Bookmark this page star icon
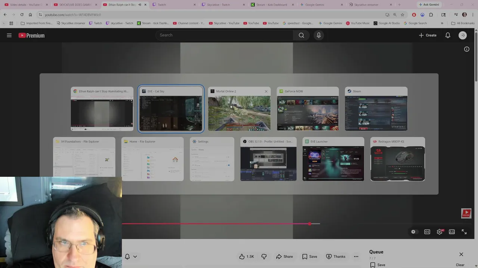Viewport: 478px width, 268px height. (402, 15)
